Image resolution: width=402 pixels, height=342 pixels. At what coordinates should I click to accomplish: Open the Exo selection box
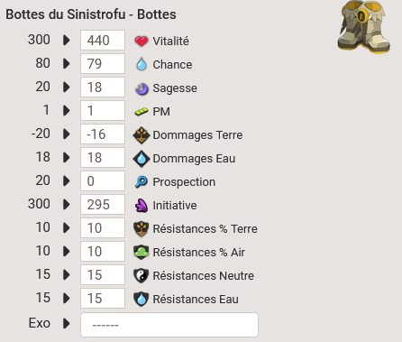pyautogui.click(x=169, y=325)
